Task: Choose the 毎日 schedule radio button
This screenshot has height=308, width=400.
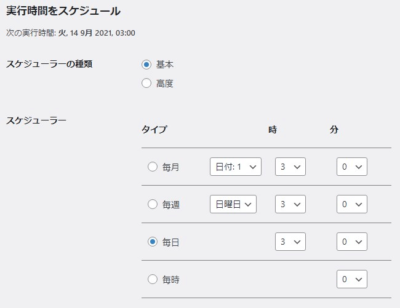Action: click(152, 242)
